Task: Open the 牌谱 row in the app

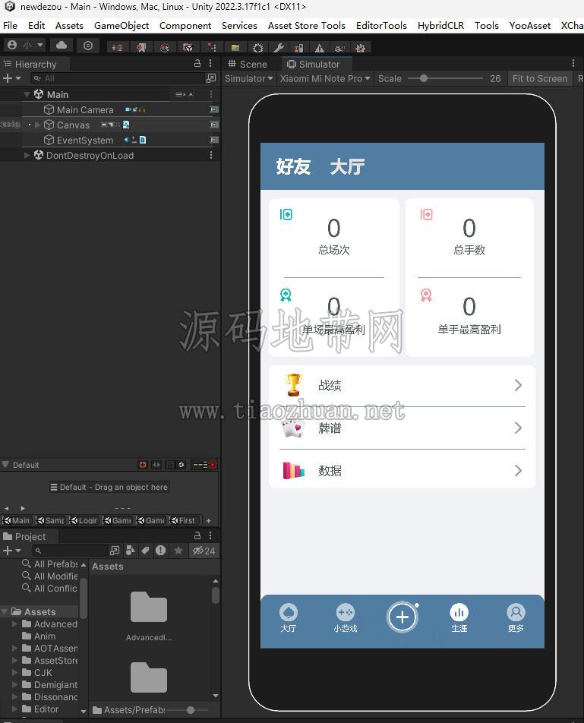Action: [402, 428]
